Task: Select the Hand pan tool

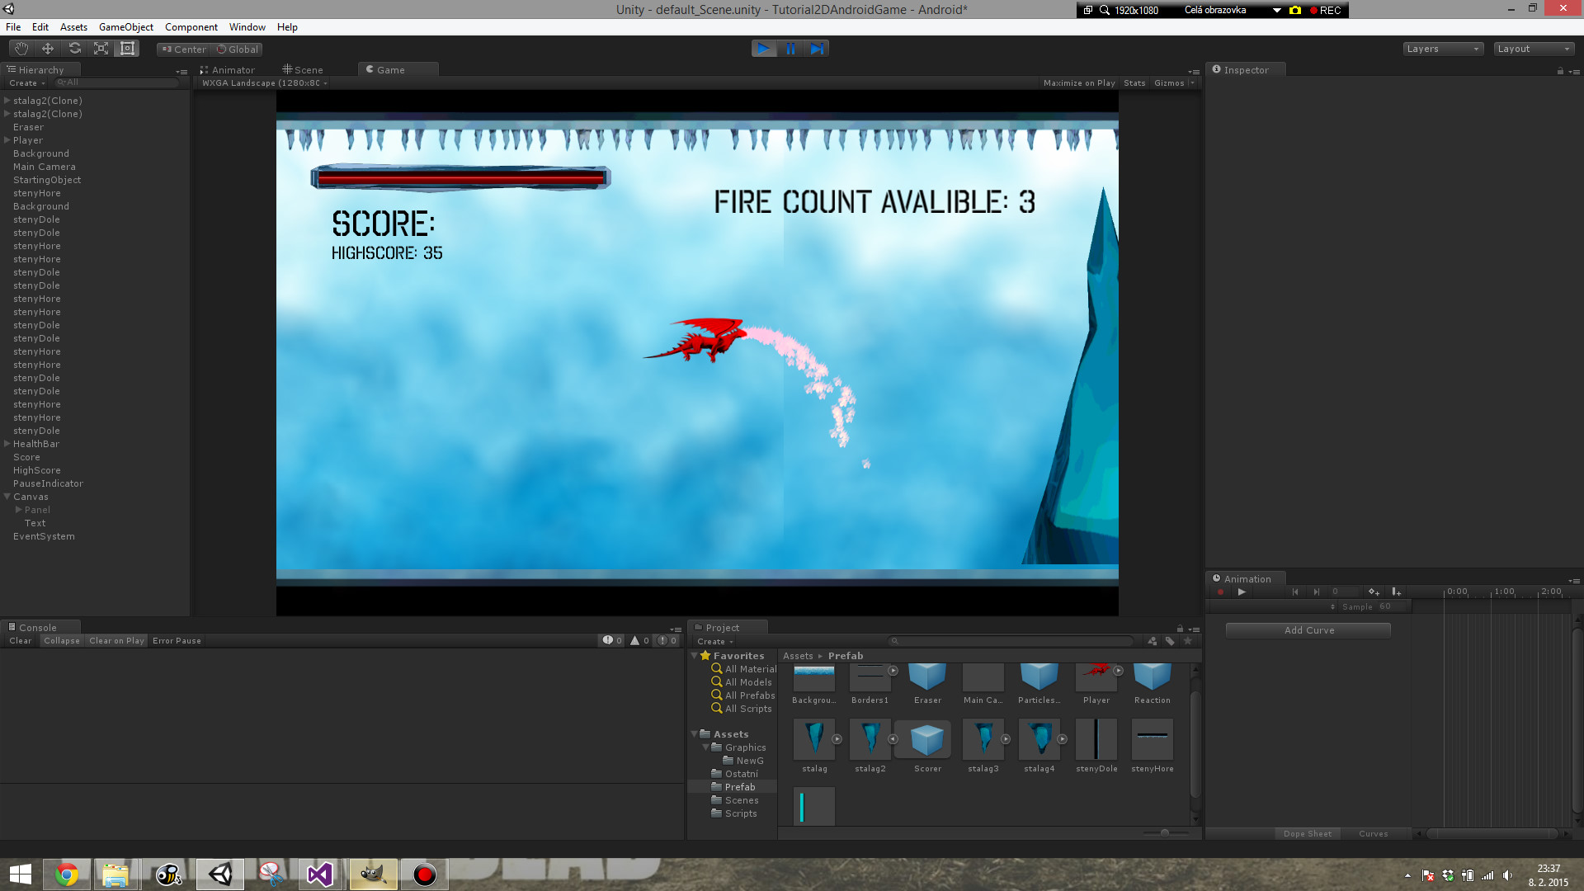Action: (x=21, y=48)
